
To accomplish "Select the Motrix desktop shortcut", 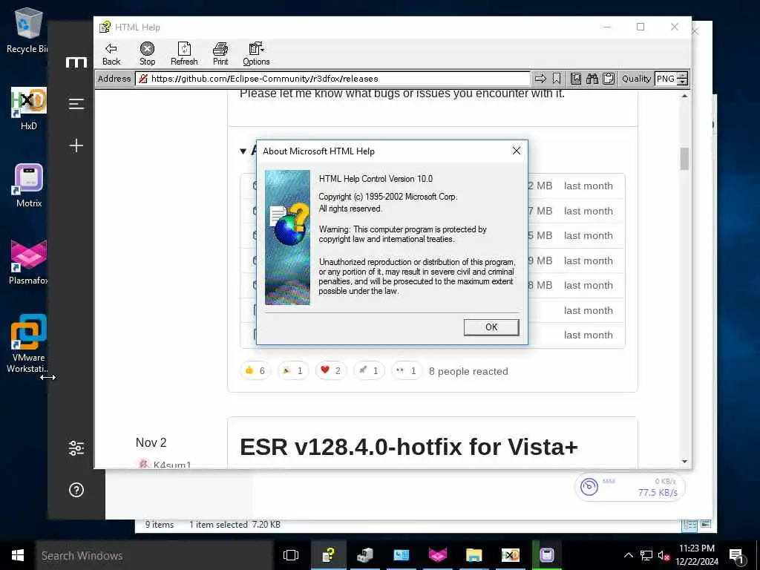I will tap(29, 186).
